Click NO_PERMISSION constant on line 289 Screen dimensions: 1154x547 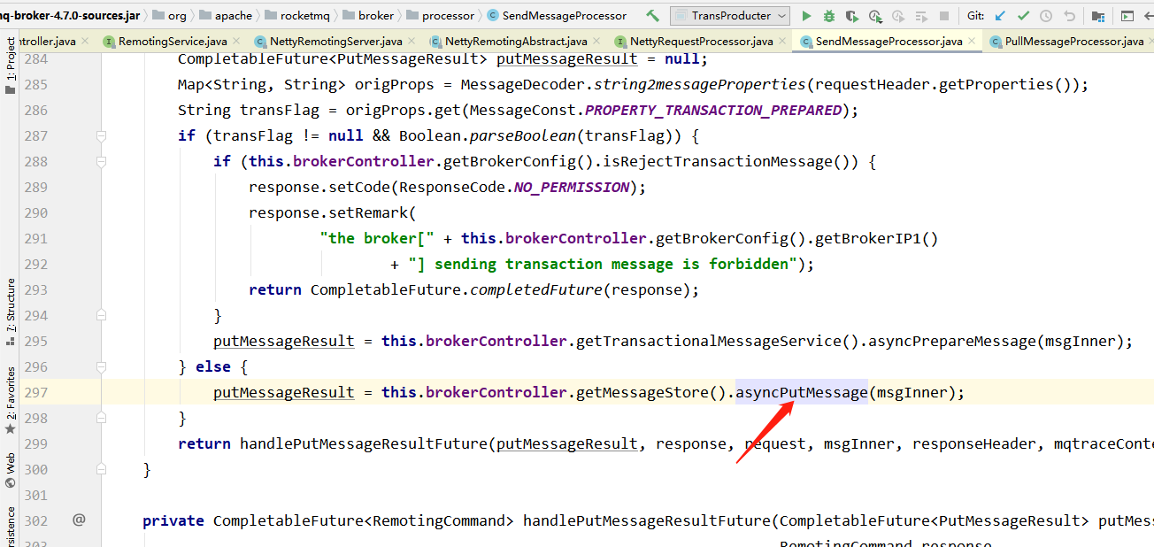point(572,187)
